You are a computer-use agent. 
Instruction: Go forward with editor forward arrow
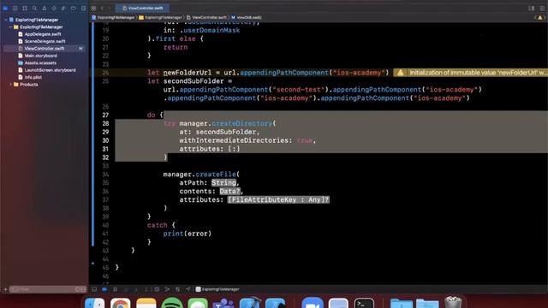110,8
